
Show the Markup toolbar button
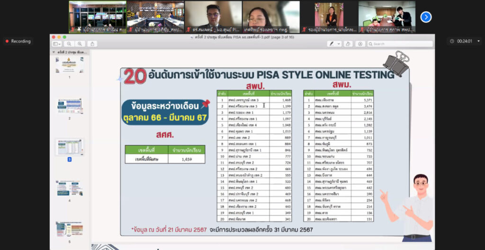[360, 44]
